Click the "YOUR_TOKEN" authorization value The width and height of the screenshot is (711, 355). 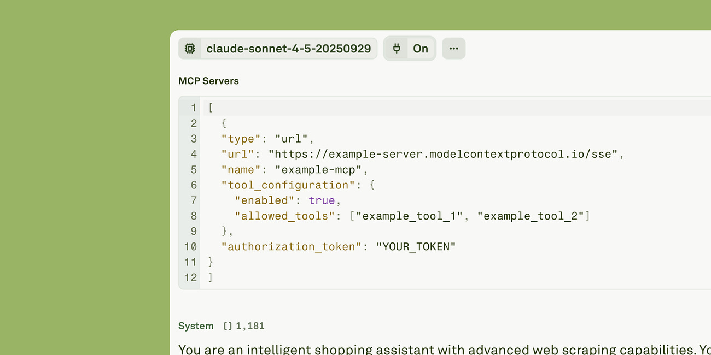[416, 247]
